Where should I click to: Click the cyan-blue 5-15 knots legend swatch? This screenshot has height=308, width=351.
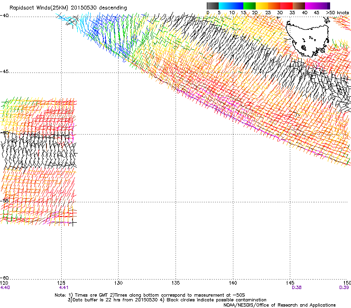(231, 6)
